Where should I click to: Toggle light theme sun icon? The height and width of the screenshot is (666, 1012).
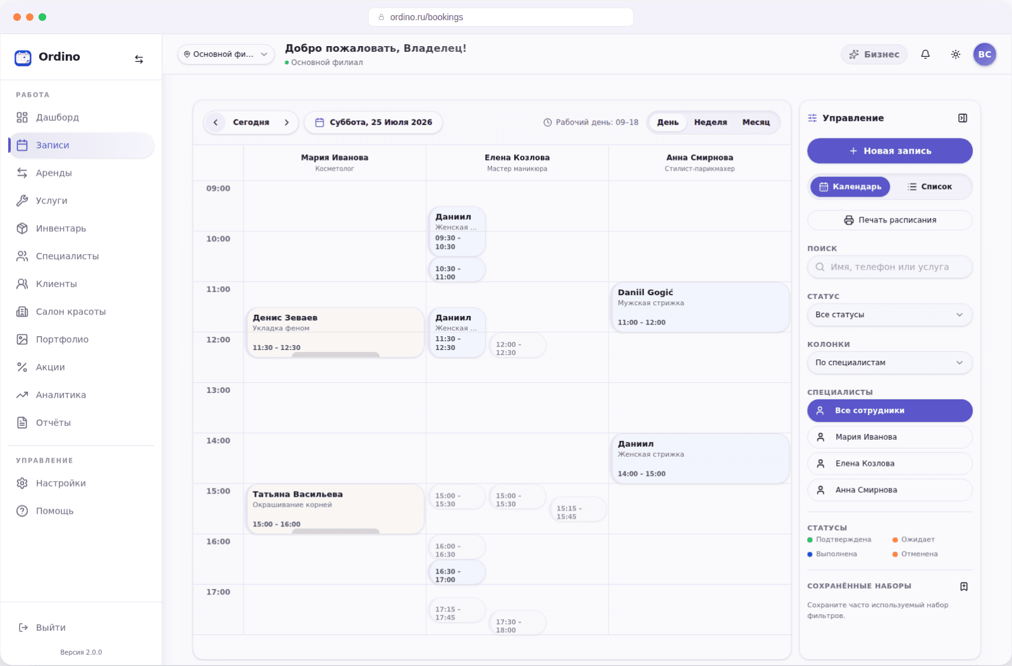pyautogui.click(x=956, y=54)
